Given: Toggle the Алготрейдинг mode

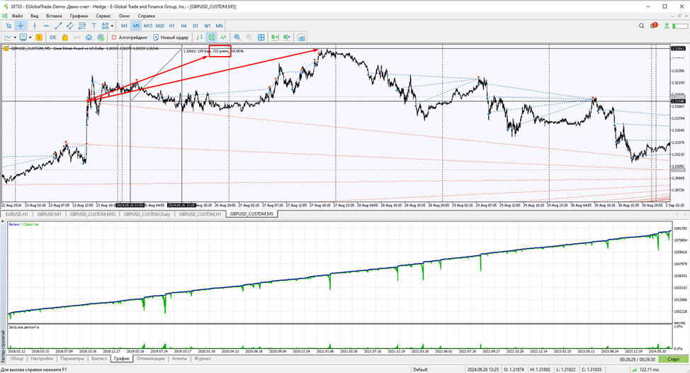Looking at the screenshot, I should 130,38.
